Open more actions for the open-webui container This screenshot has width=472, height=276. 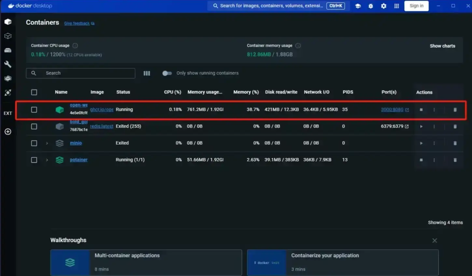(x=434, y=110)
